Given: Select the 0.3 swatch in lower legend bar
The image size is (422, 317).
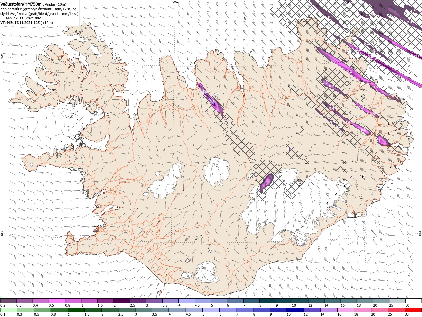Looking at the screenshot, I should point(25,310).
